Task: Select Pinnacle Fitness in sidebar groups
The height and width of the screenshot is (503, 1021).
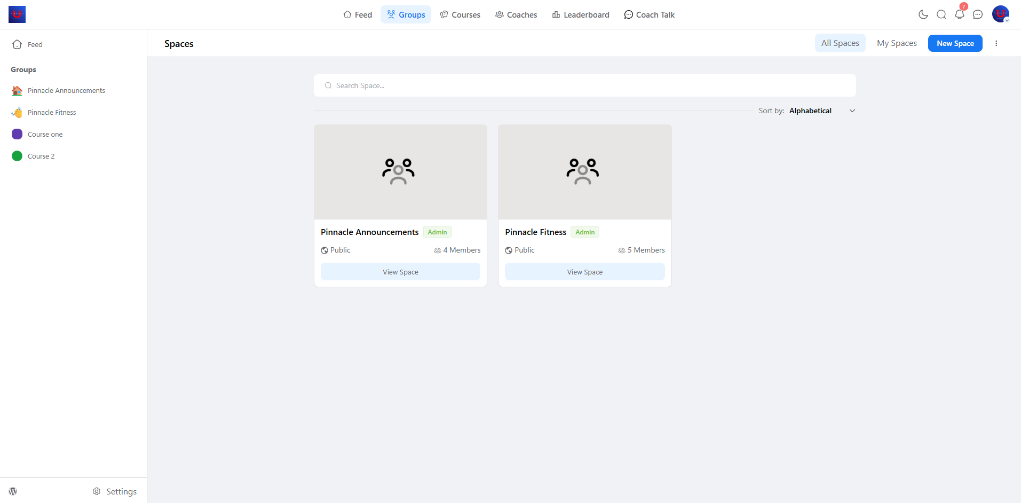Action: 52,113
